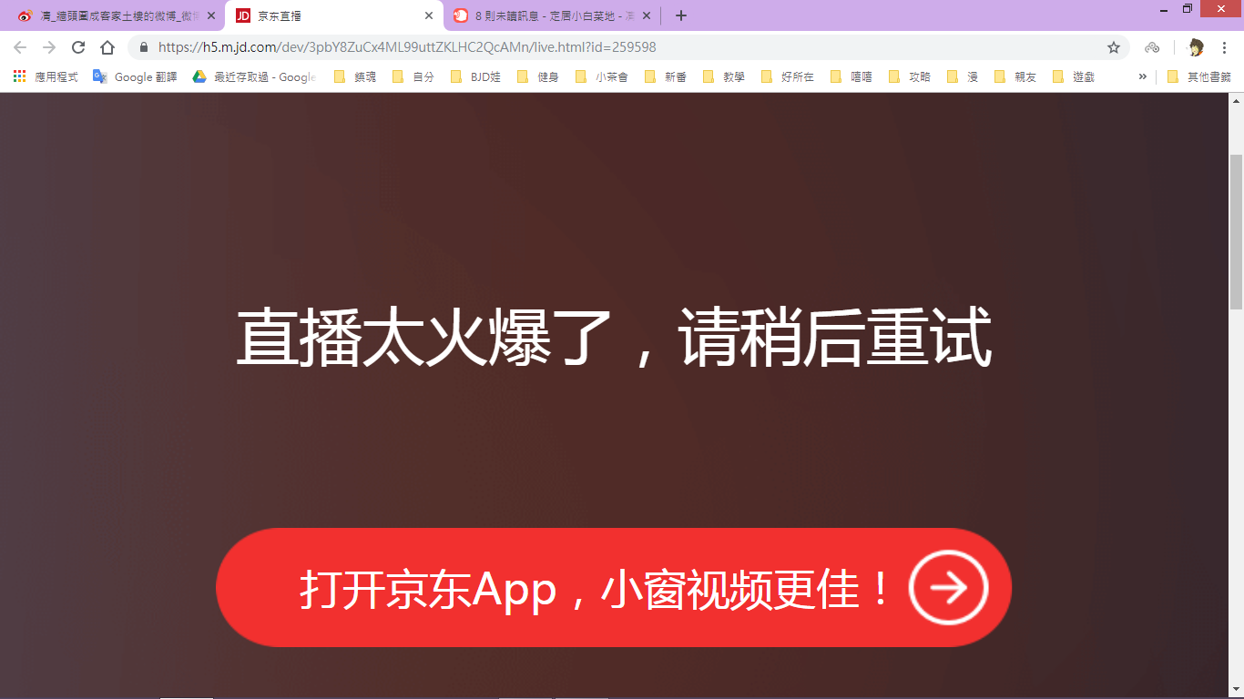Open the 遊戲 bookmark folder
The height and width of the screenshot is (699, 1244).
(1074, 77)
